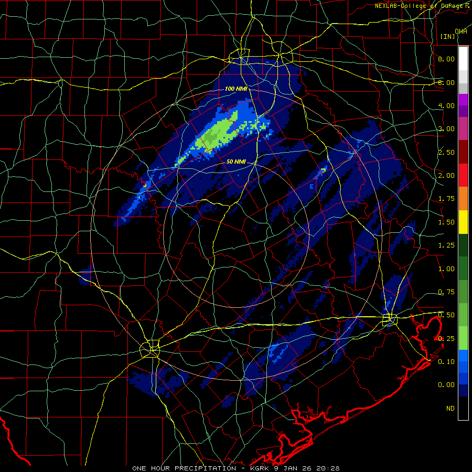Click the pink swatch beside 3.00
Image resolution: width=472 pixels, height=472 pixels.
tap(463, 128)
